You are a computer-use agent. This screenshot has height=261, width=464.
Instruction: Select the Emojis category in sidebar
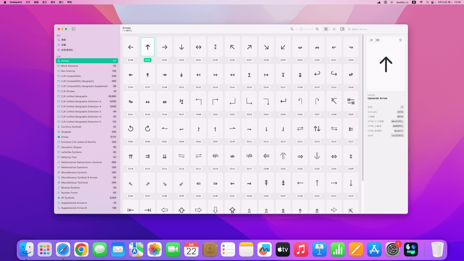(x=65, y=137)
